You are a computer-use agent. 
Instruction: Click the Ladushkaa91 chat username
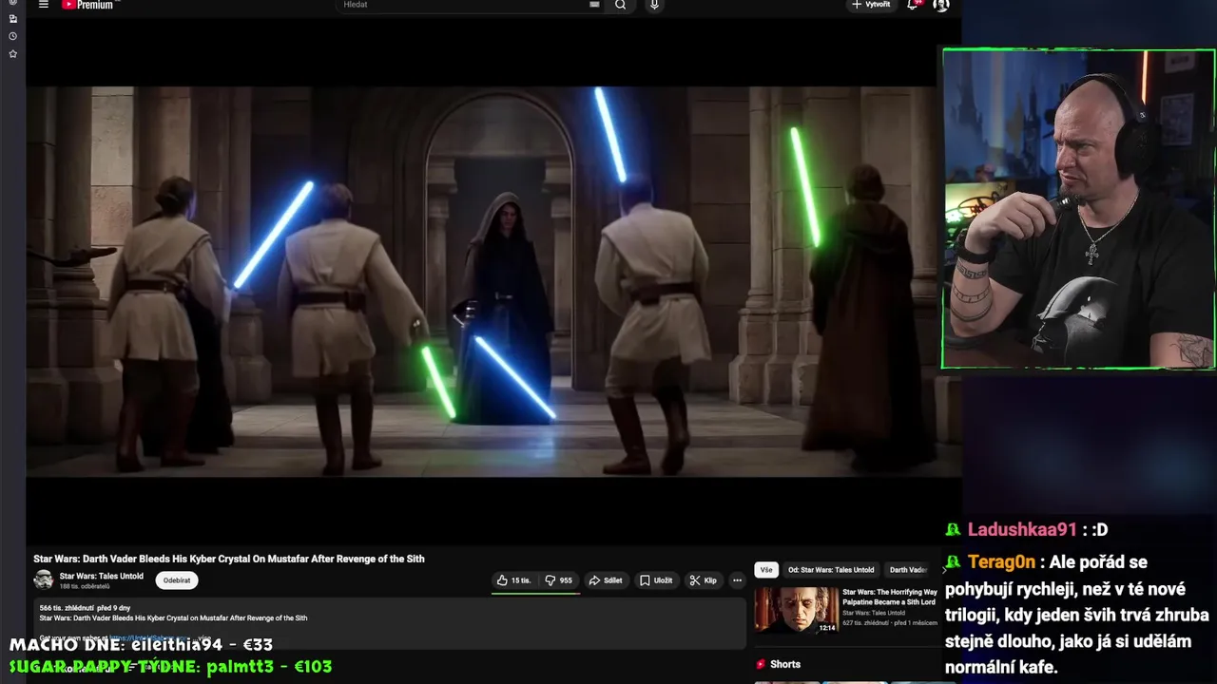coord(1022,529)
